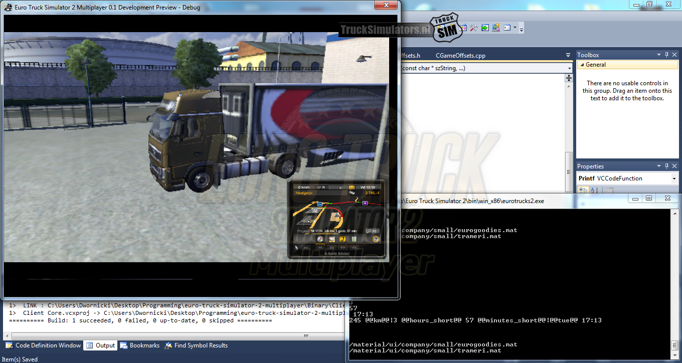Click the Output window horizontal scrollbar thumb
Viewport: 682px width, 363px height.
306,335
